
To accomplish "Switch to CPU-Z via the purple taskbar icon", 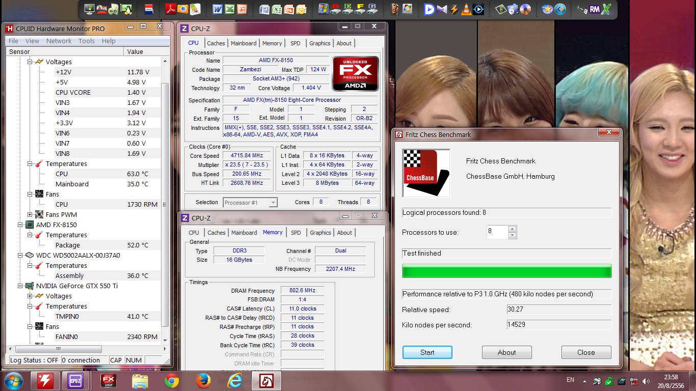I will [76, 380].
